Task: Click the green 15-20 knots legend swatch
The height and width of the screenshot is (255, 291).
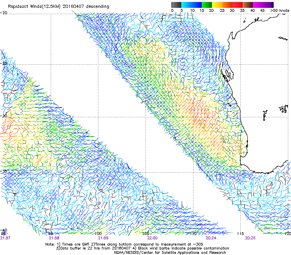Action: click(207, 5)
